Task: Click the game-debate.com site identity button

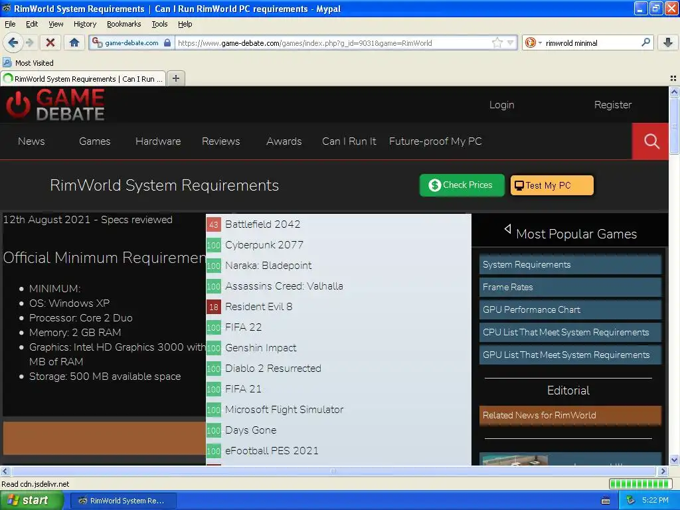Action: pos(131,42)
